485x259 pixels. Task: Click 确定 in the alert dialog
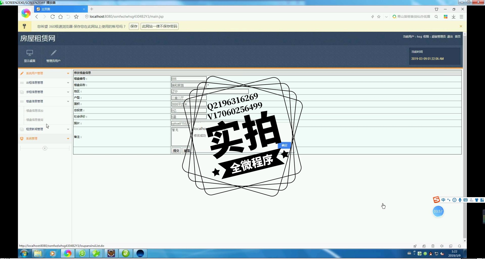point(284,145)
